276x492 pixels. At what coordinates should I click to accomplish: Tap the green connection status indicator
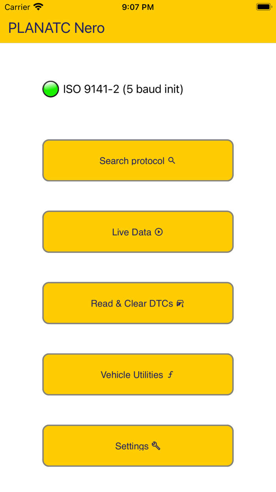50,89
